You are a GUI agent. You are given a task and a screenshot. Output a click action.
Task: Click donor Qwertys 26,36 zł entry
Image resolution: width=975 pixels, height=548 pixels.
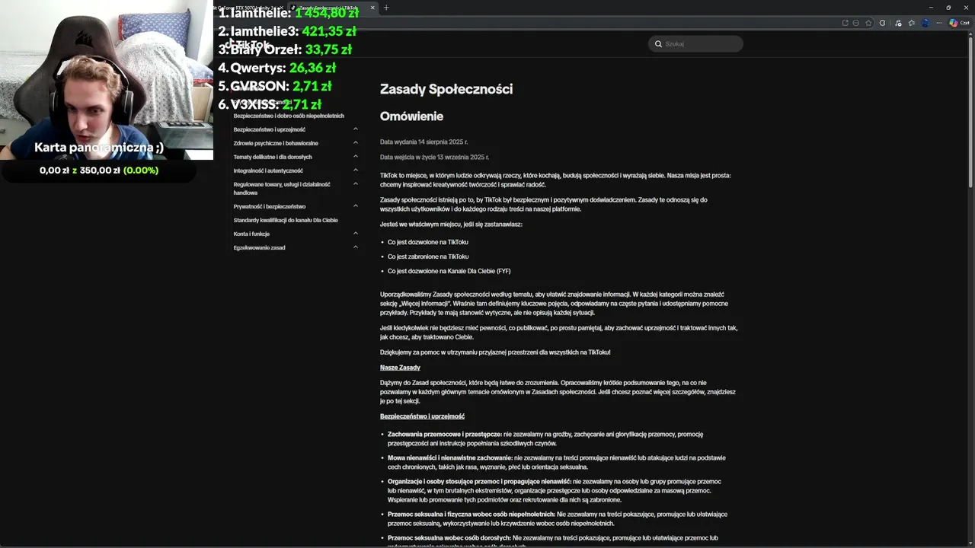pos(277,68)
